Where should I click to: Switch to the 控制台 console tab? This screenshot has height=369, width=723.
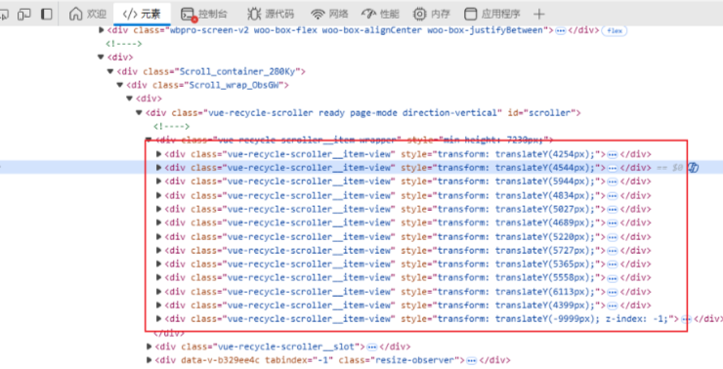pyautogui.click(x=204, y=14)
